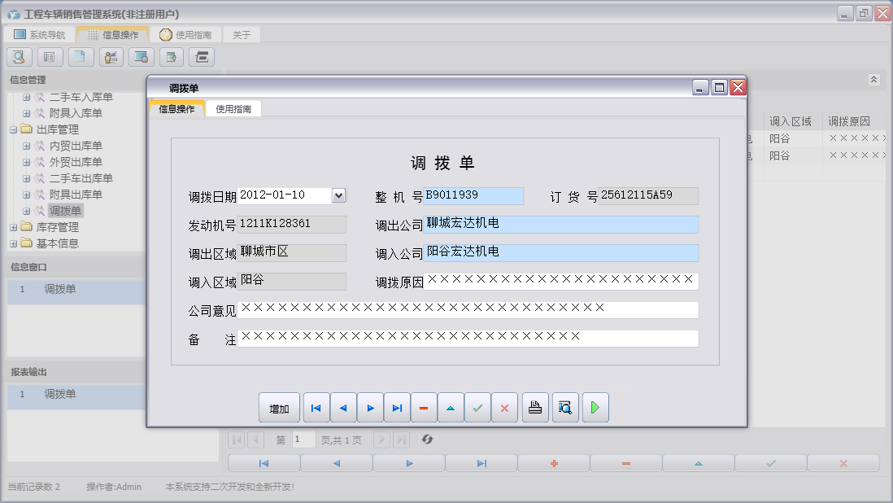Click the 调拨原因 input field
Image resolution: width=893 pixels, height=503 pixels.
[x=561, y=282]
